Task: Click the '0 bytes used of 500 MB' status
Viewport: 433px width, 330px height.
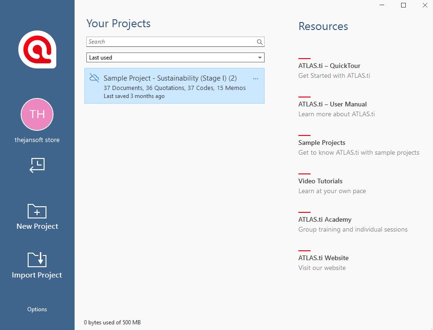Action: pos(113,322)
